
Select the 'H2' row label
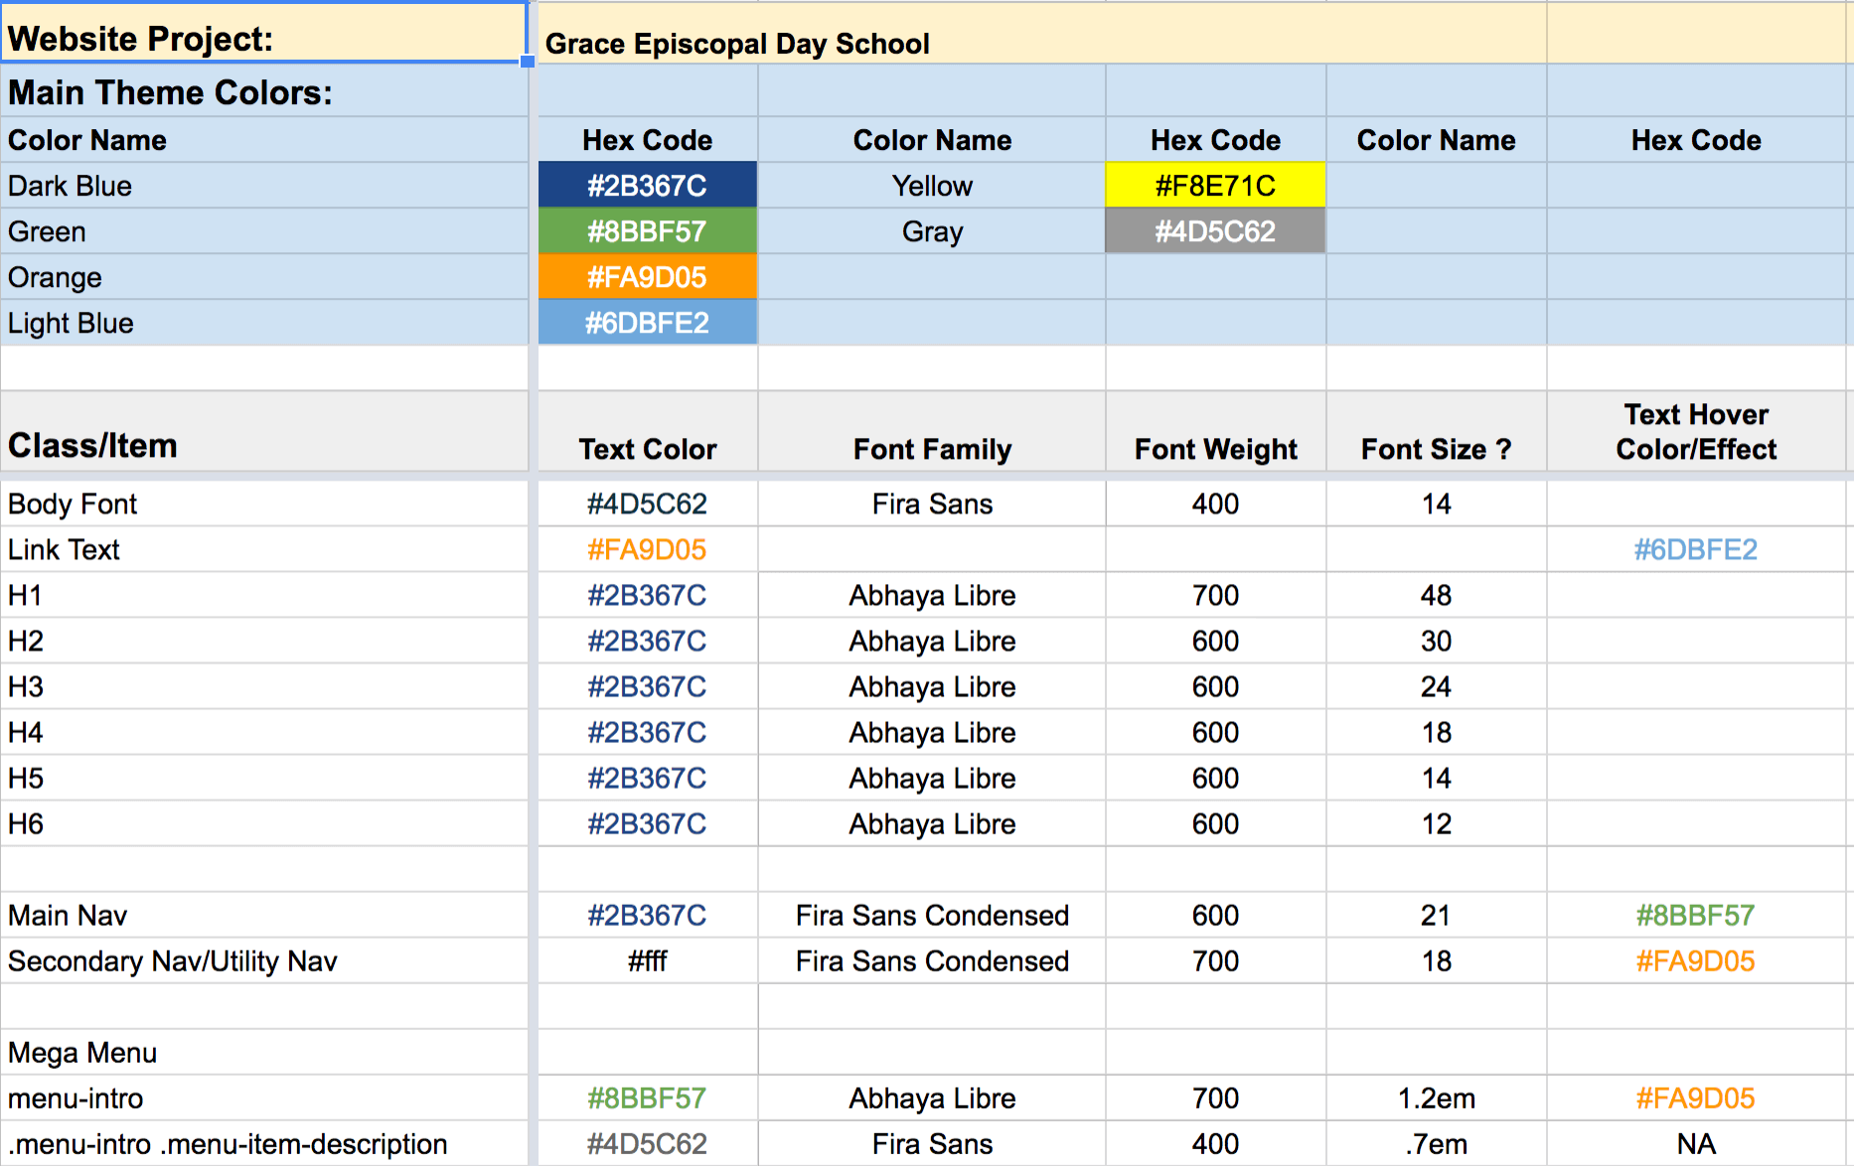tap(264, 641)
